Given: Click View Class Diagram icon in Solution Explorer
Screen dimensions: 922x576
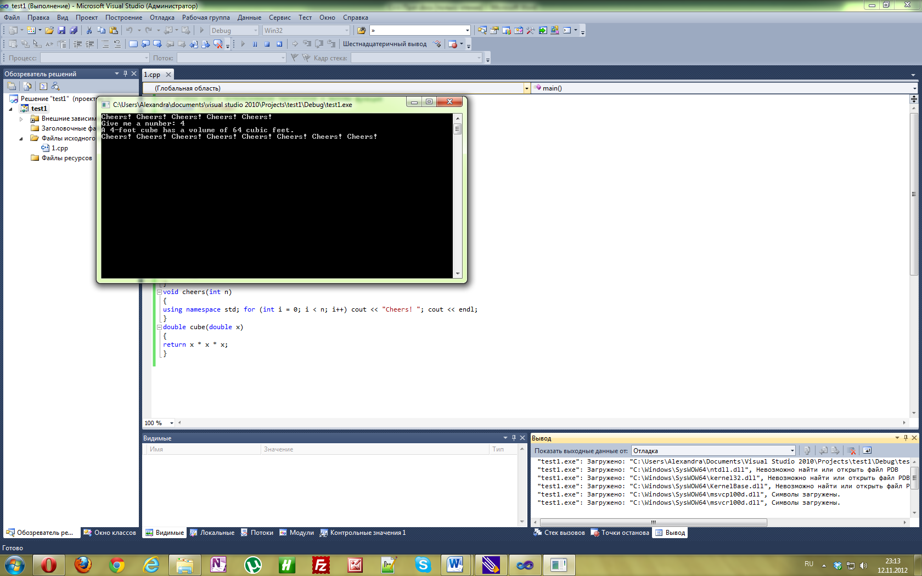Looking at the screenshot, I should 55,86.
